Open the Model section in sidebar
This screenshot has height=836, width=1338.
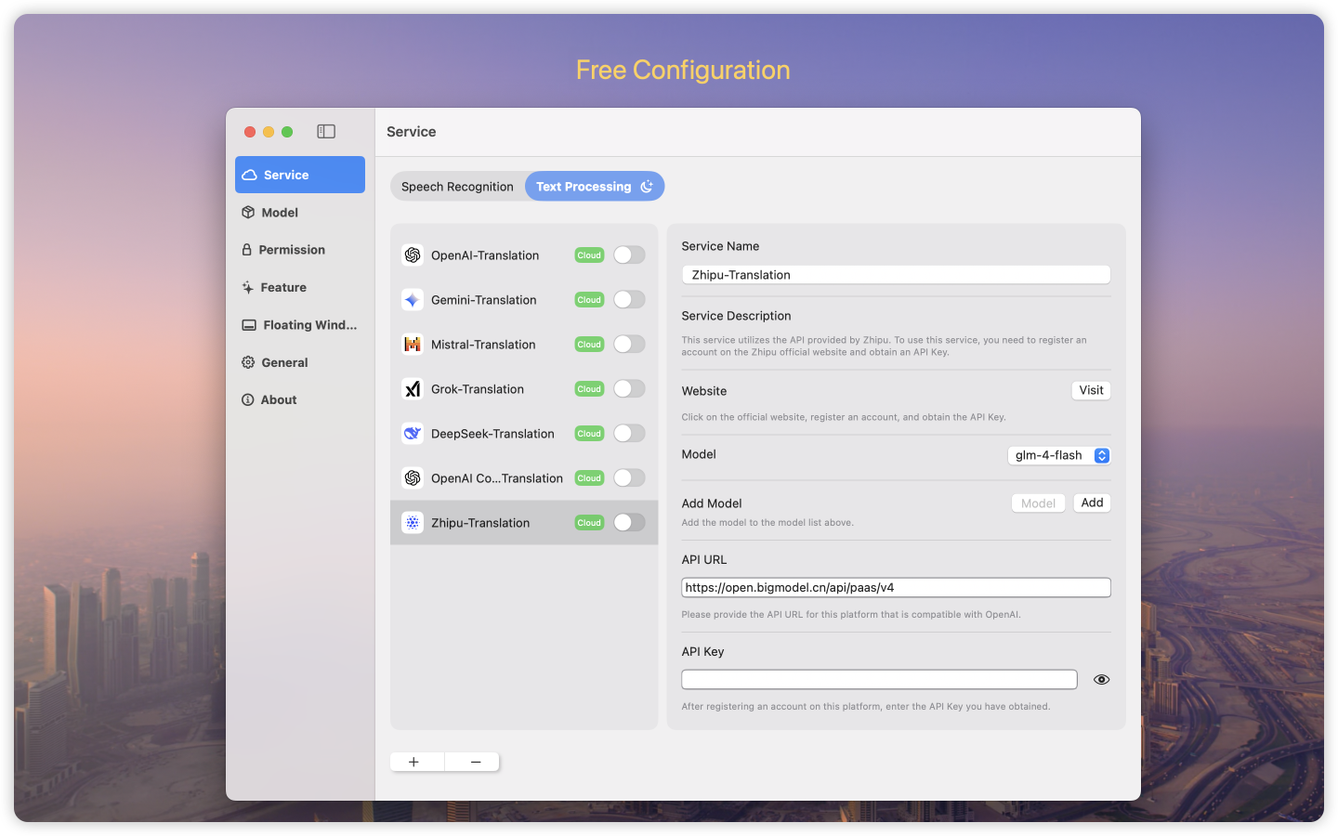pyautogui.click(x=299, y=213)
